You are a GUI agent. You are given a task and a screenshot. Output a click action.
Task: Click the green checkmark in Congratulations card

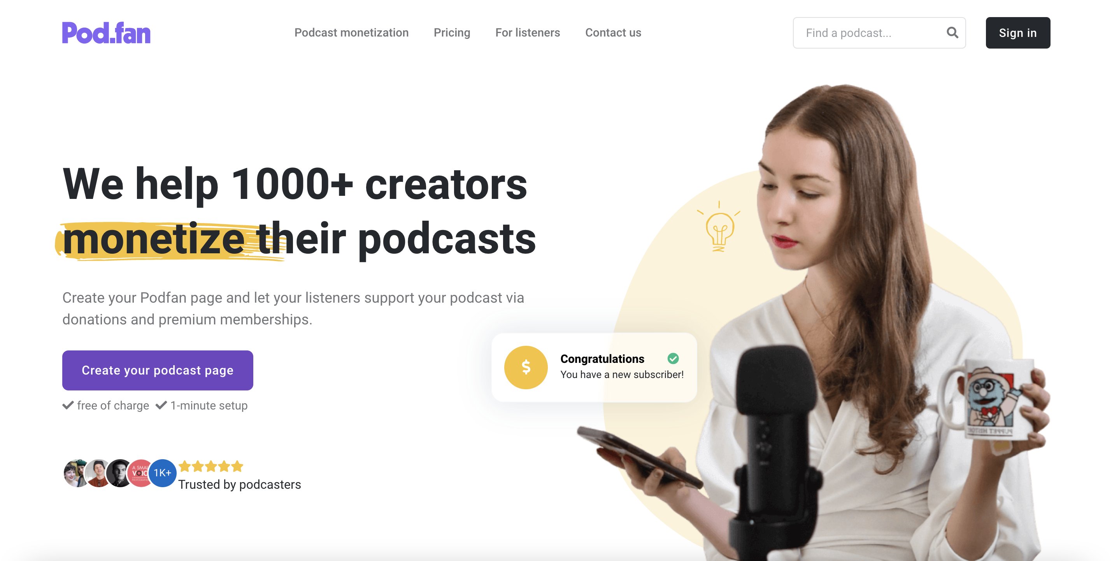673,359
